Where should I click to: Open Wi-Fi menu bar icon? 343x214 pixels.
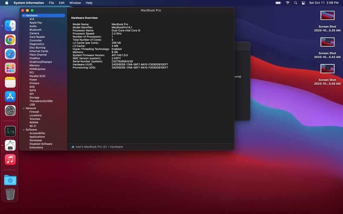click(x=288, y=3)
